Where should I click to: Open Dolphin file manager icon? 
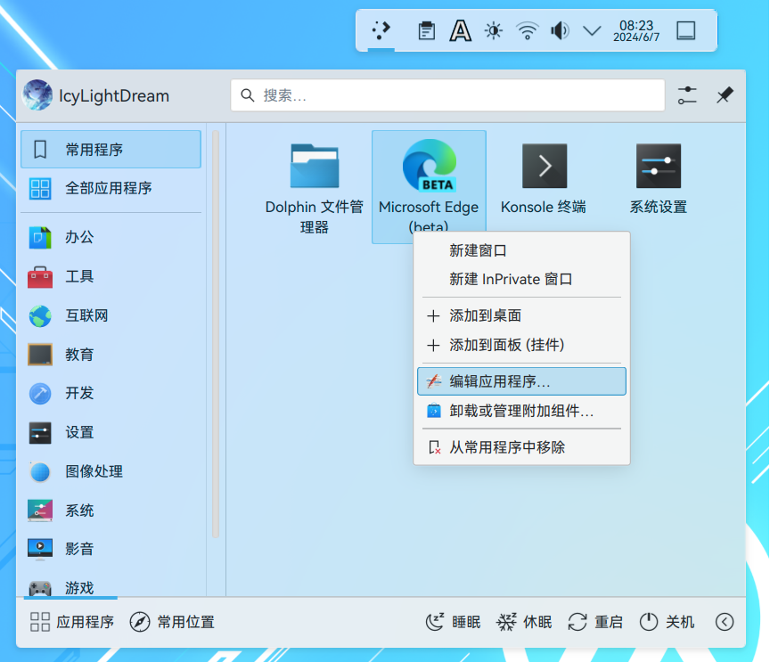[x=314, y=167]
